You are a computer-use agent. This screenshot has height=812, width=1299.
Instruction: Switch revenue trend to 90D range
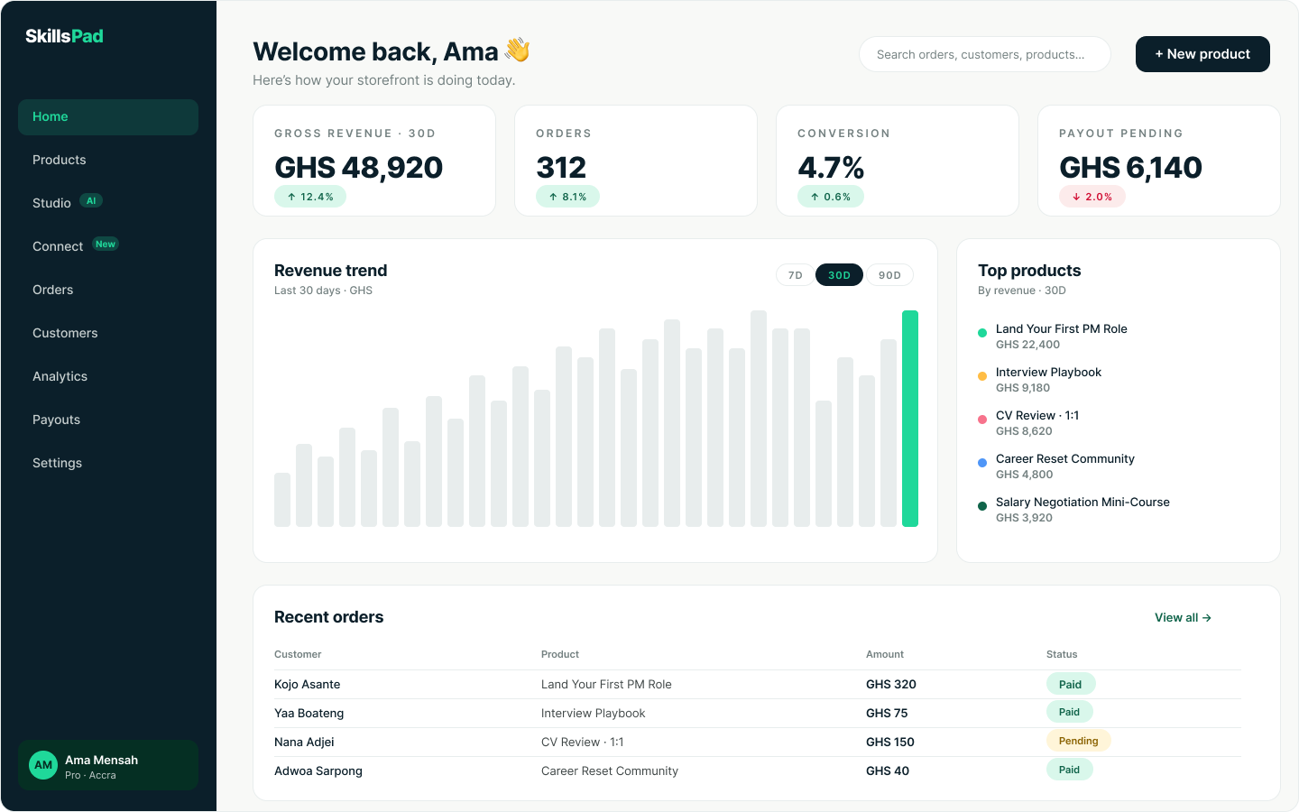(x=889, y=275)
